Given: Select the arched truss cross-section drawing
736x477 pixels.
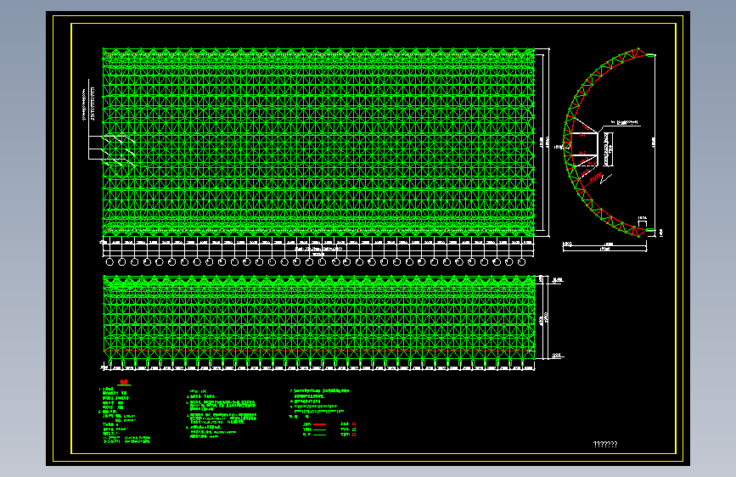Looking at the screenshot, I should [x=610, y=143].
